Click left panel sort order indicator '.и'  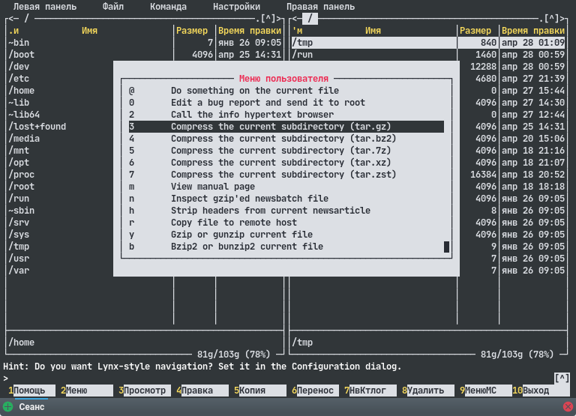point(13,31)
